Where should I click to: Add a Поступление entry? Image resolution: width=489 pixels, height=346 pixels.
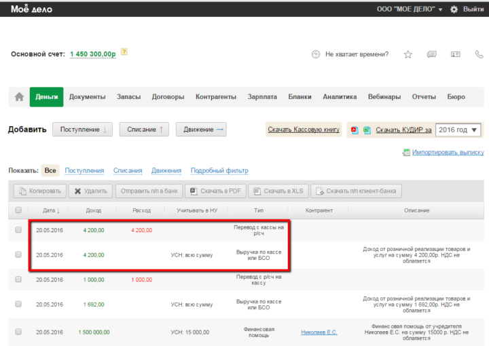coord(82,130)
